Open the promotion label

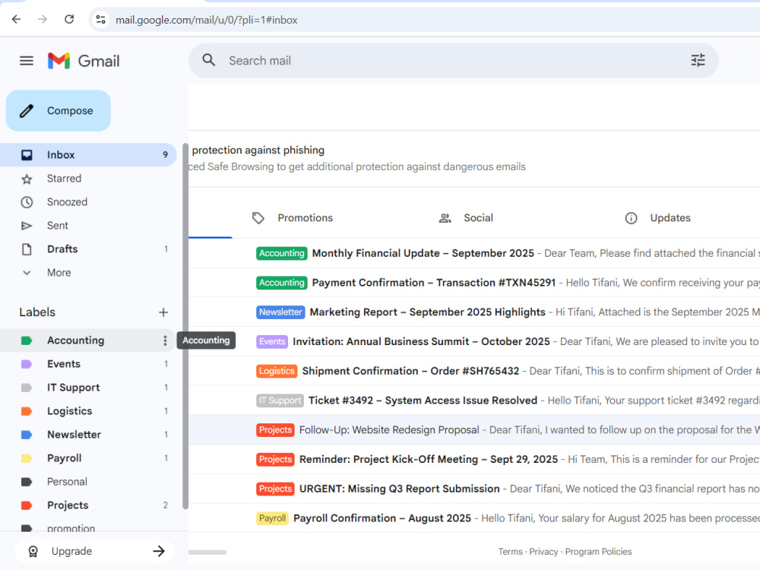[88, 528]
